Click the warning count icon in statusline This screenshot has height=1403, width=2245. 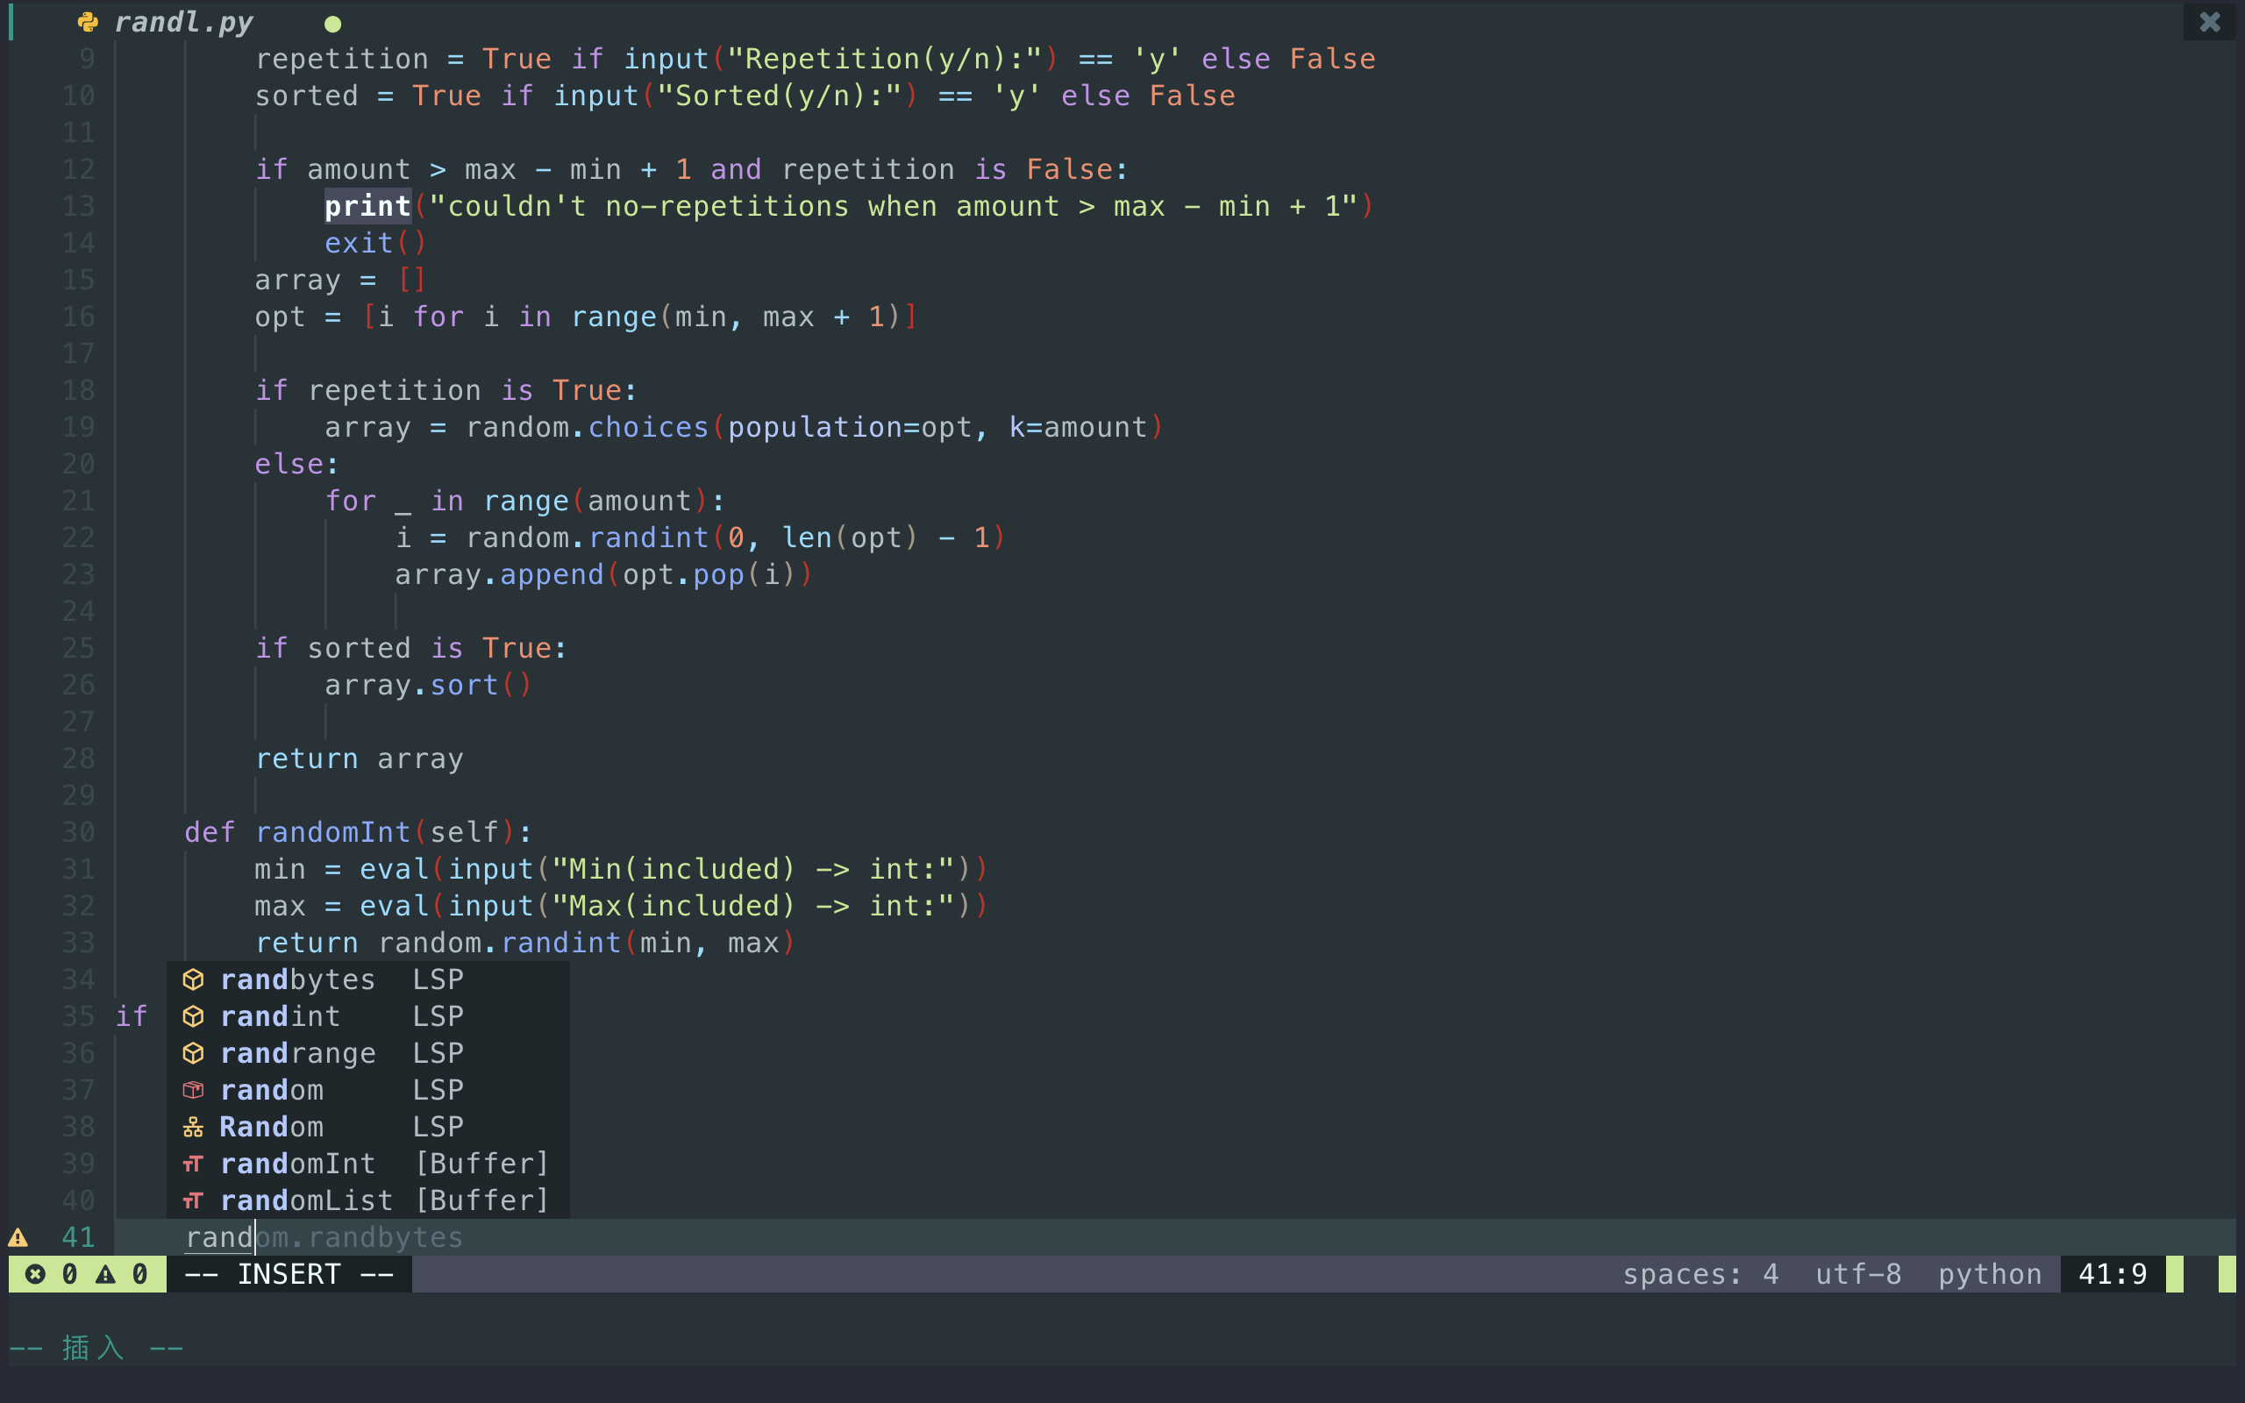pos(106,1274)
